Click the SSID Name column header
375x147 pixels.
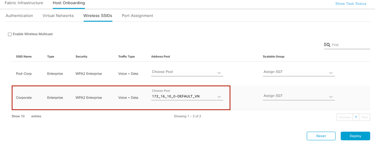coord(24,57)
